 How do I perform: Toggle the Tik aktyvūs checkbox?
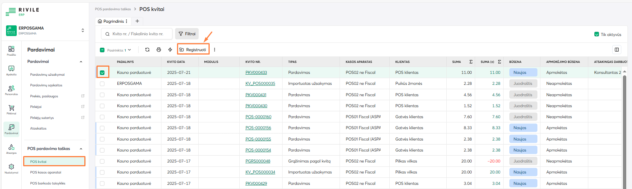pos(597,34)
